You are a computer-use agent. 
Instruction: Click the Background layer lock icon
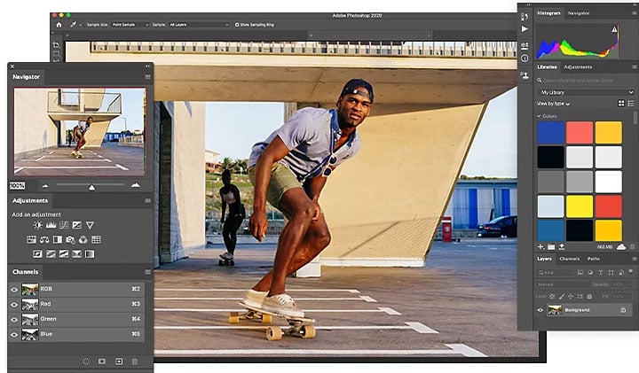623,310
